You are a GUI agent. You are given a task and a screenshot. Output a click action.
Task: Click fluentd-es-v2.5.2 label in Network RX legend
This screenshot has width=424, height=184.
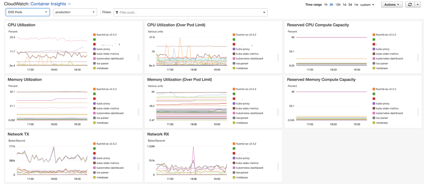[x=246, y=144]
